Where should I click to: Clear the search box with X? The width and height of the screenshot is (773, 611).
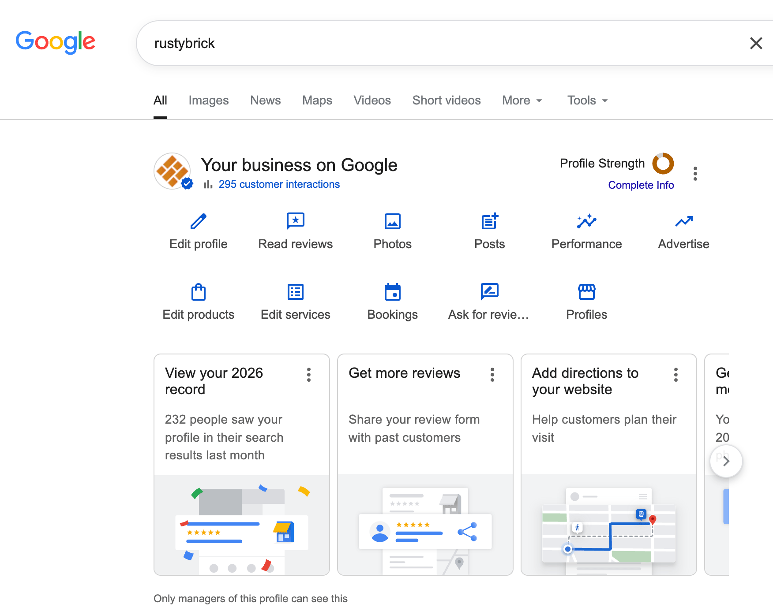(x=756, y=43)
